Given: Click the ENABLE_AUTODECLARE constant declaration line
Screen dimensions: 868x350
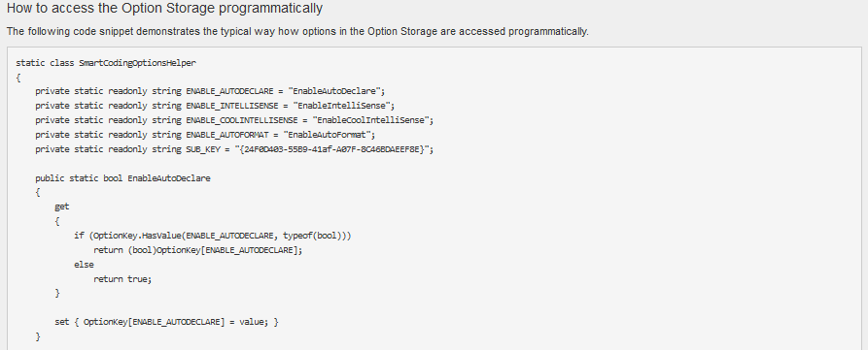Looking at the screenshot, I should 210,91.
